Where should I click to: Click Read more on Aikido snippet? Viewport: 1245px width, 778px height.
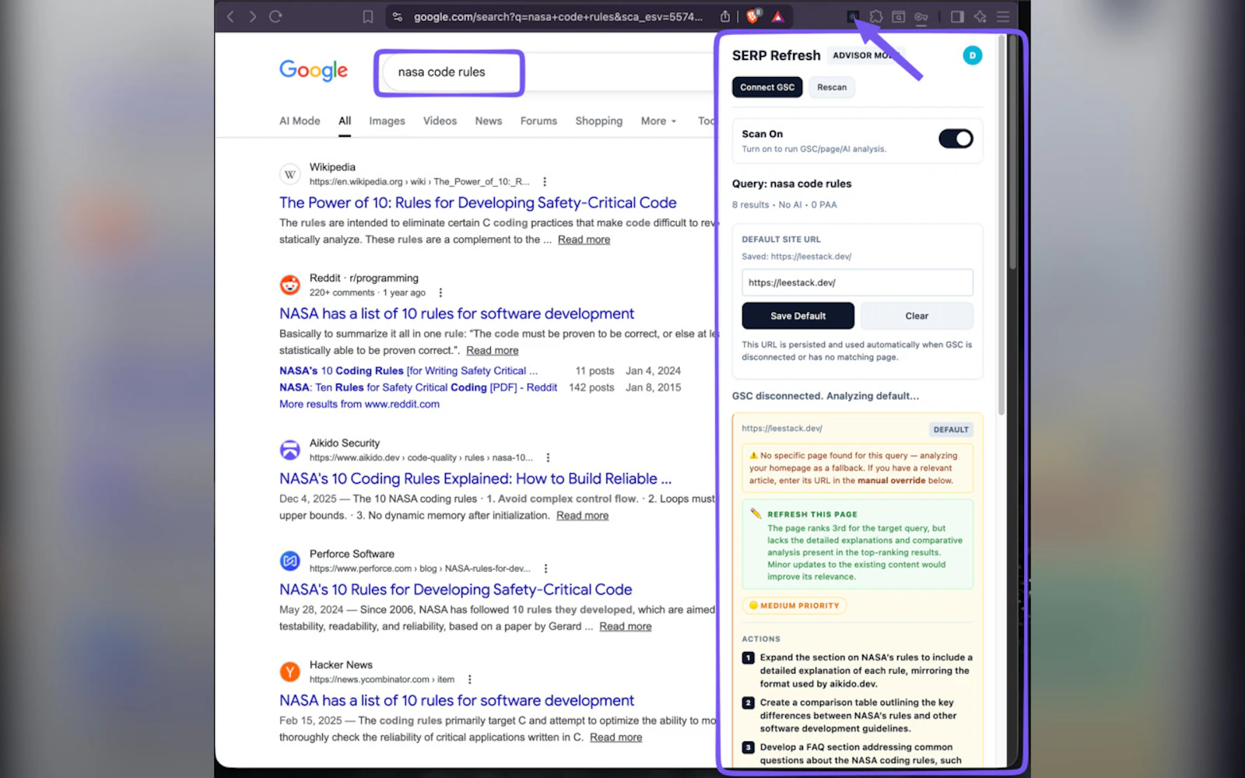(582, 516)
